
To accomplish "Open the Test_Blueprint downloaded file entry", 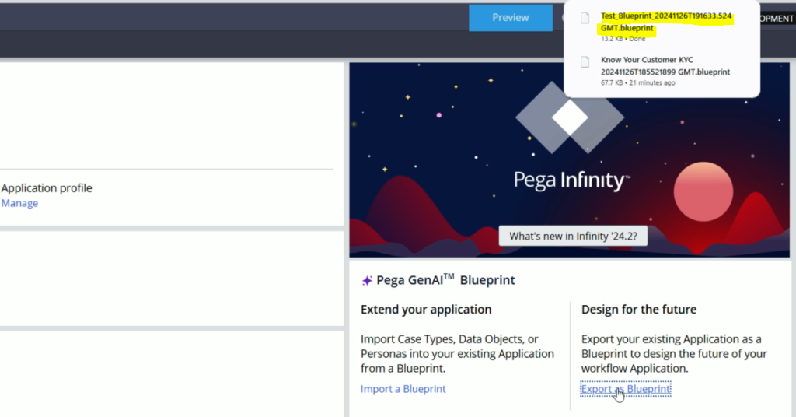I will click(x=666, y=22).
